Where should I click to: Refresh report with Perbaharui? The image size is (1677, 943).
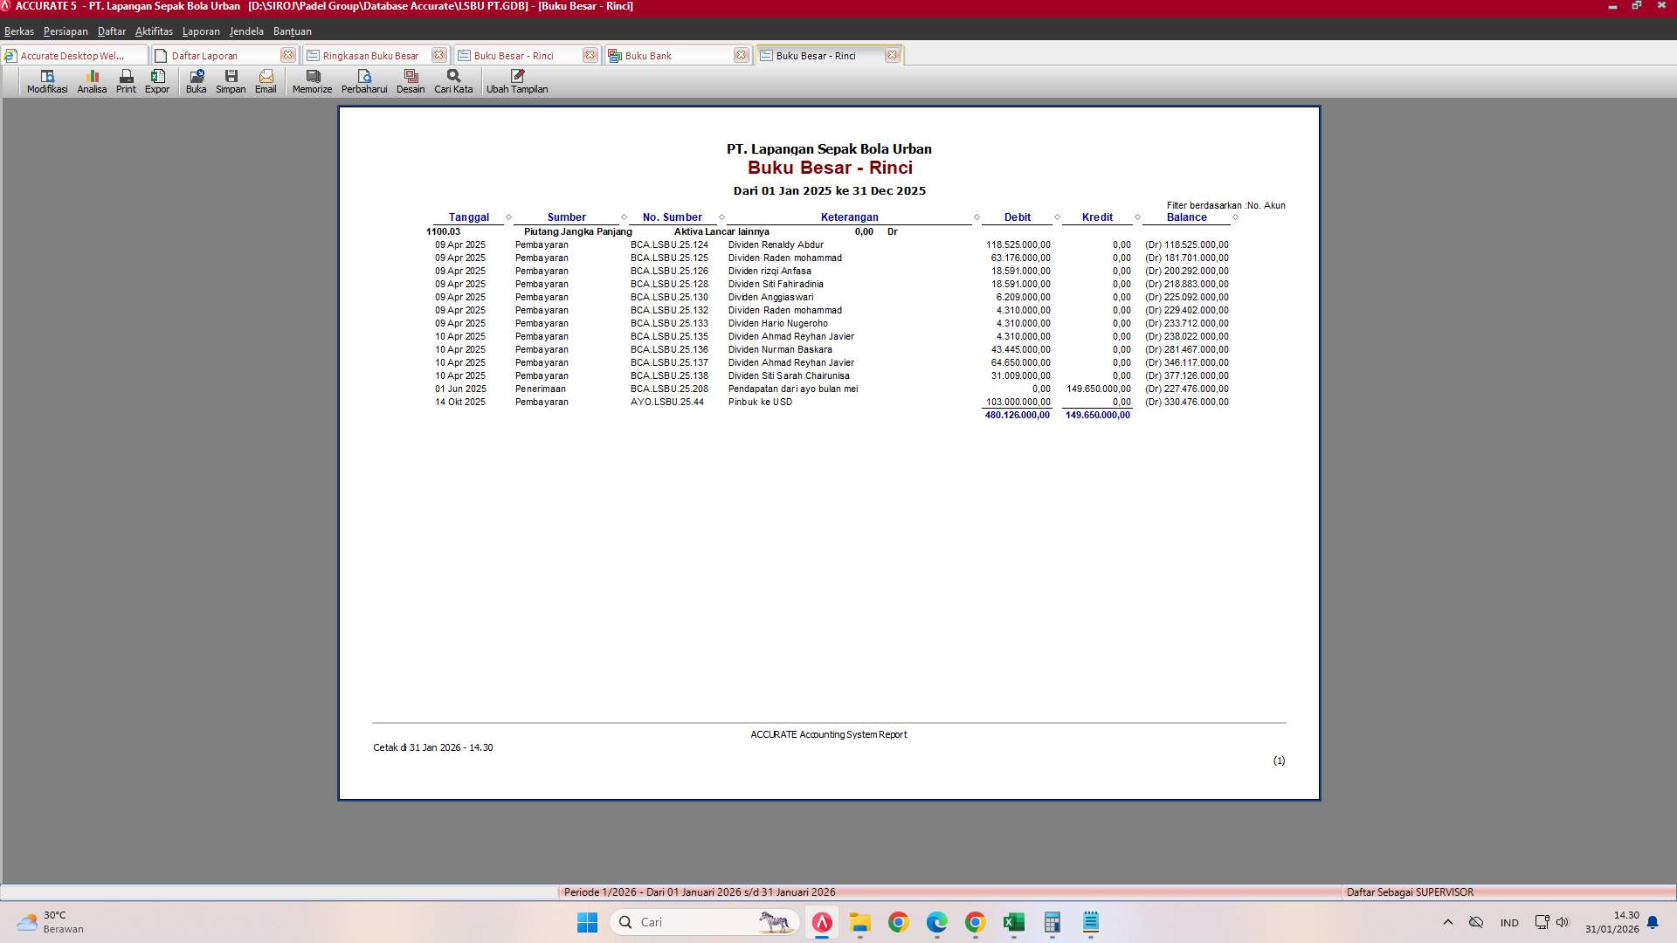364,81
